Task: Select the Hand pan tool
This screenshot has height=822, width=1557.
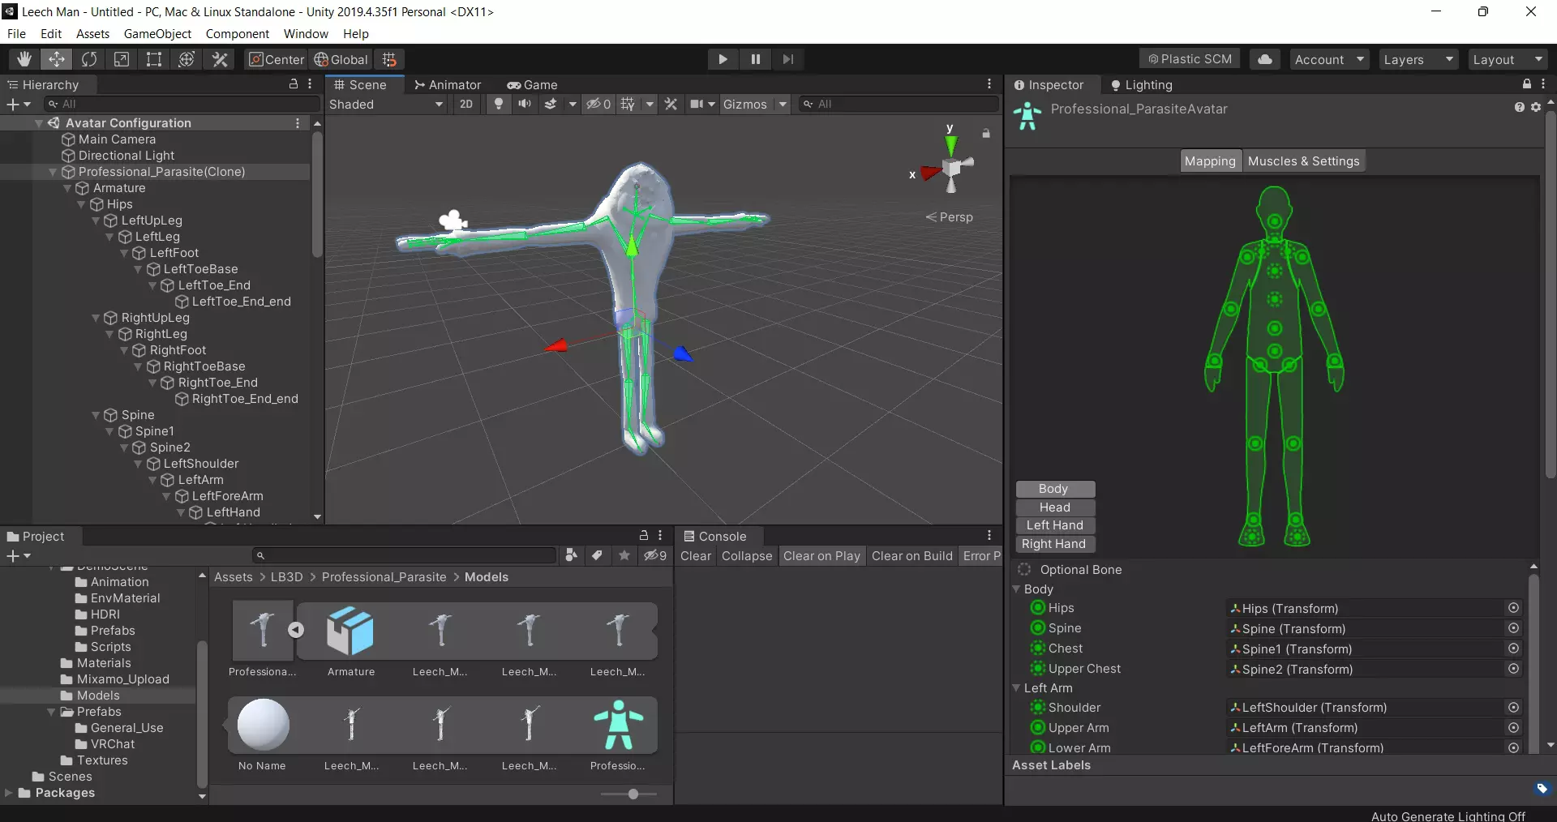Action: [23, 58]
